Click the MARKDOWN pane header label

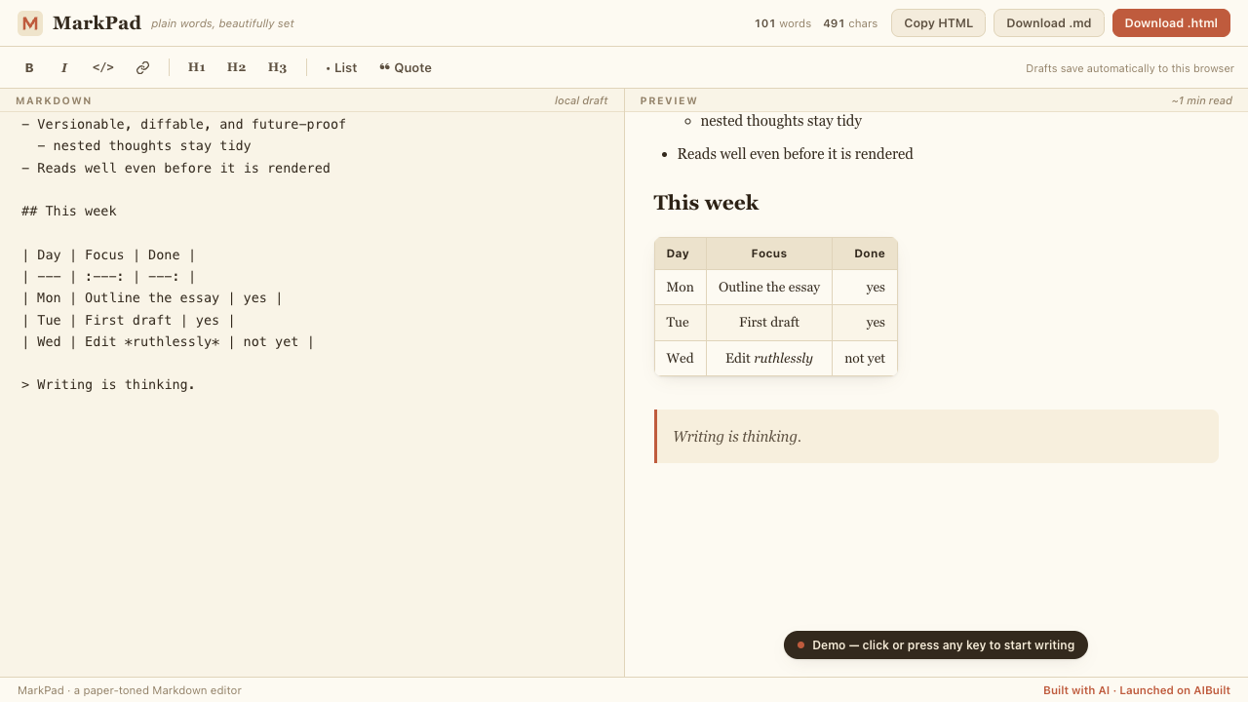coord(54,100)
